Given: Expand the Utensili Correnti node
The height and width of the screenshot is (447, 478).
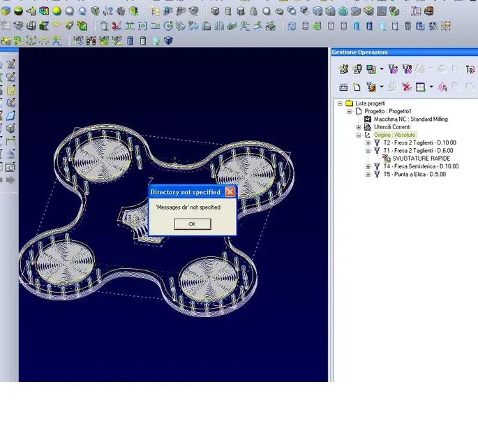Looking at the screenshot, I should coord(359,127).
